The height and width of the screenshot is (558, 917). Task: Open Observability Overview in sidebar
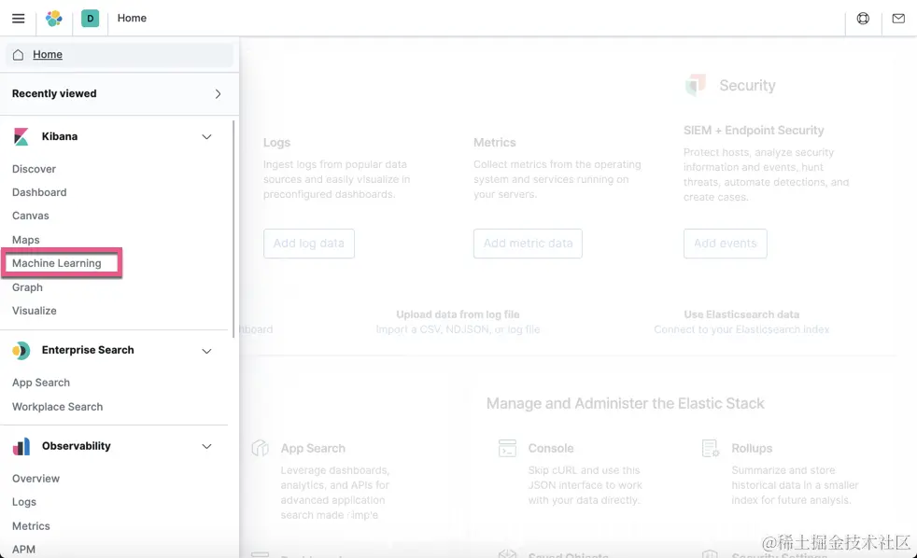point(35,479)
